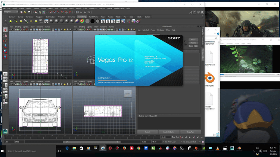This screenshot has width=280, height=157.
Task: Click the current frame input field
Action: coord(166,137)
